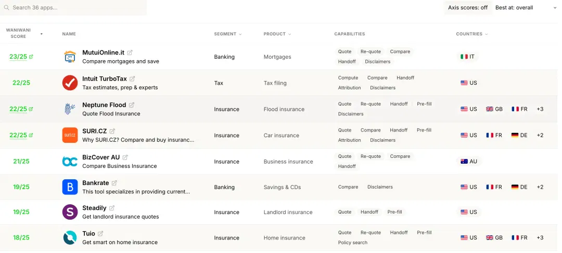Click AU country chip for BizCover

click(x=469, y=162)
